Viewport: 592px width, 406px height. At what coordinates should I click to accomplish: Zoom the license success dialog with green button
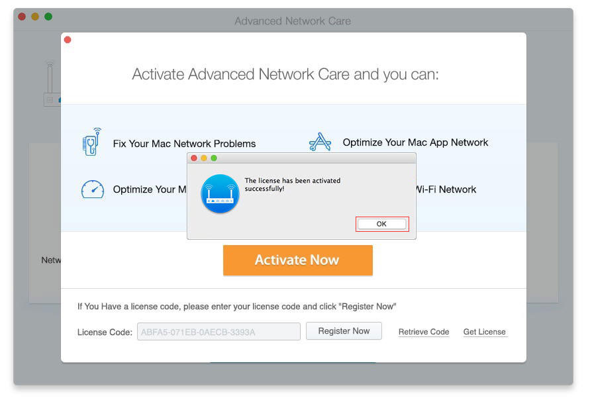point(214,158)
